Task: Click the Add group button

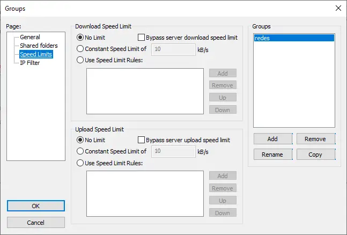Action: pyautogui.click(x=272, y=139)
